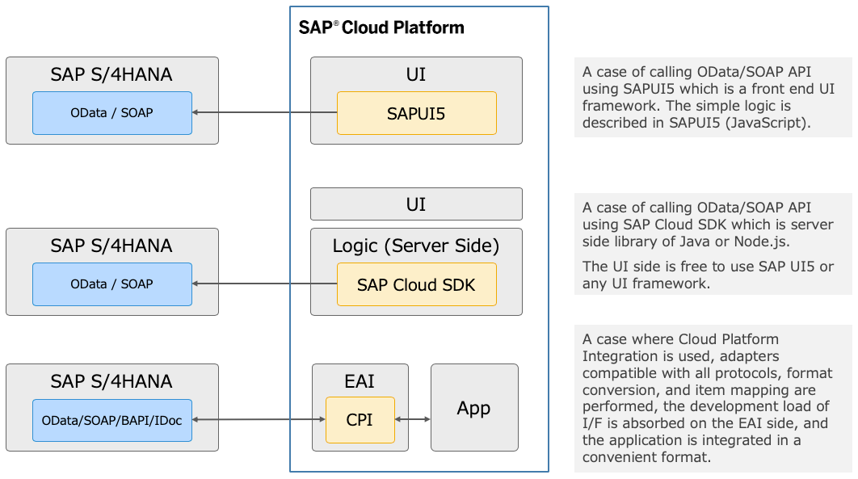858x479 pixels.
Task: Select the yellow SAPUI5 box
Action: pos(416,113)
